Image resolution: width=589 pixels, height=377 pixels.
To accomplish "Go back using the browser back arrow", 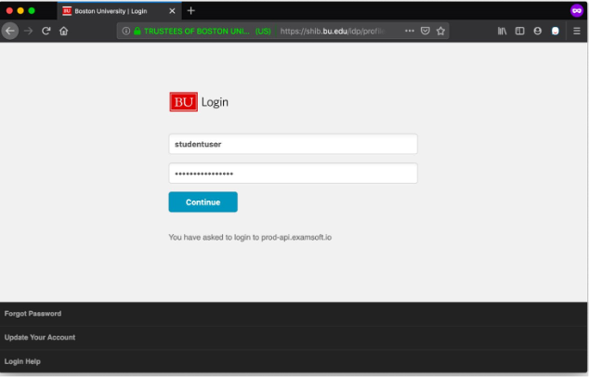I will point(10,31).
